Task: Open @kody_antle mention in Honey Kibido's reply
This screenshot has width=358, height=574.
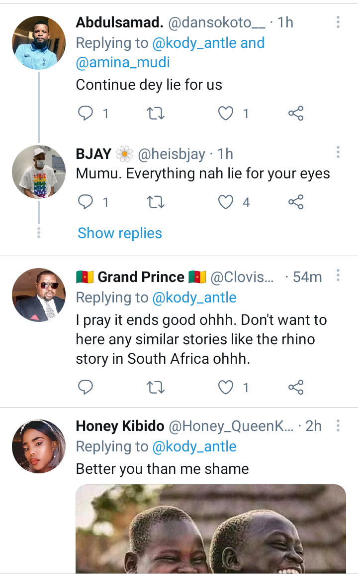Action: 194,446
